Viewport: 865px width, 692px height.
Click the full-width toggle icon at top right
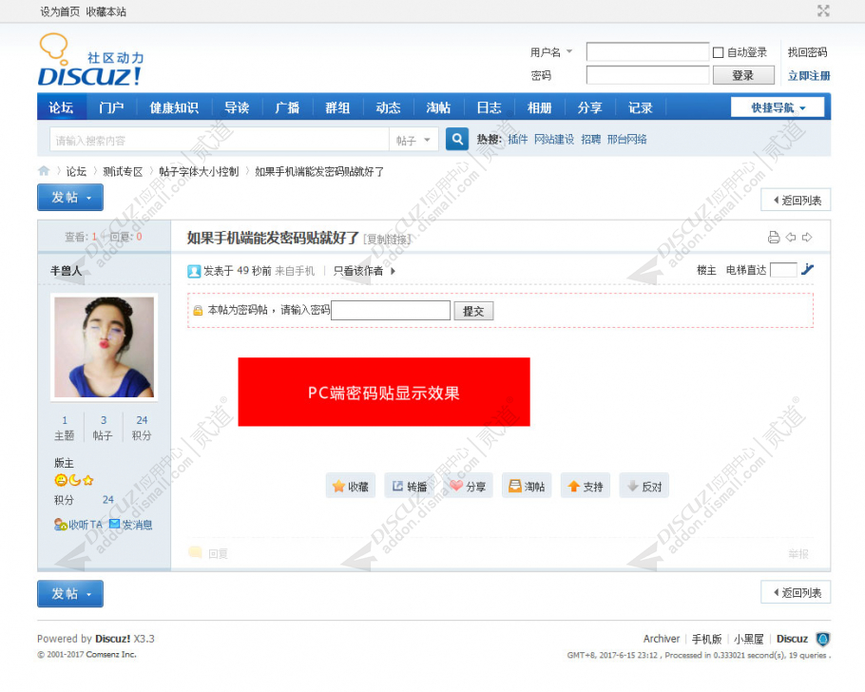coord(823,11)
